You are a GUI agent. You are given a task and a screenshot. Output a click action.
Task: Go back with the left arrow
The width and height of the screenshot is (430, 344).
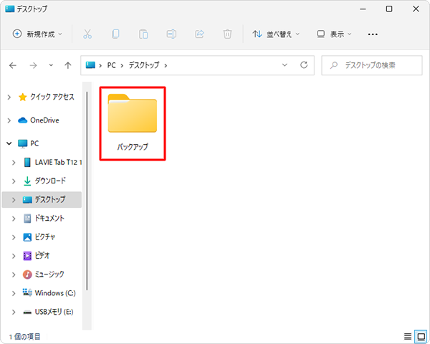tap(13, 65)
